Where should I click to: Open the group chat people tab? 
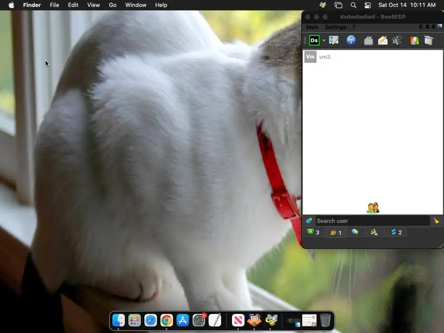(374, 232)
